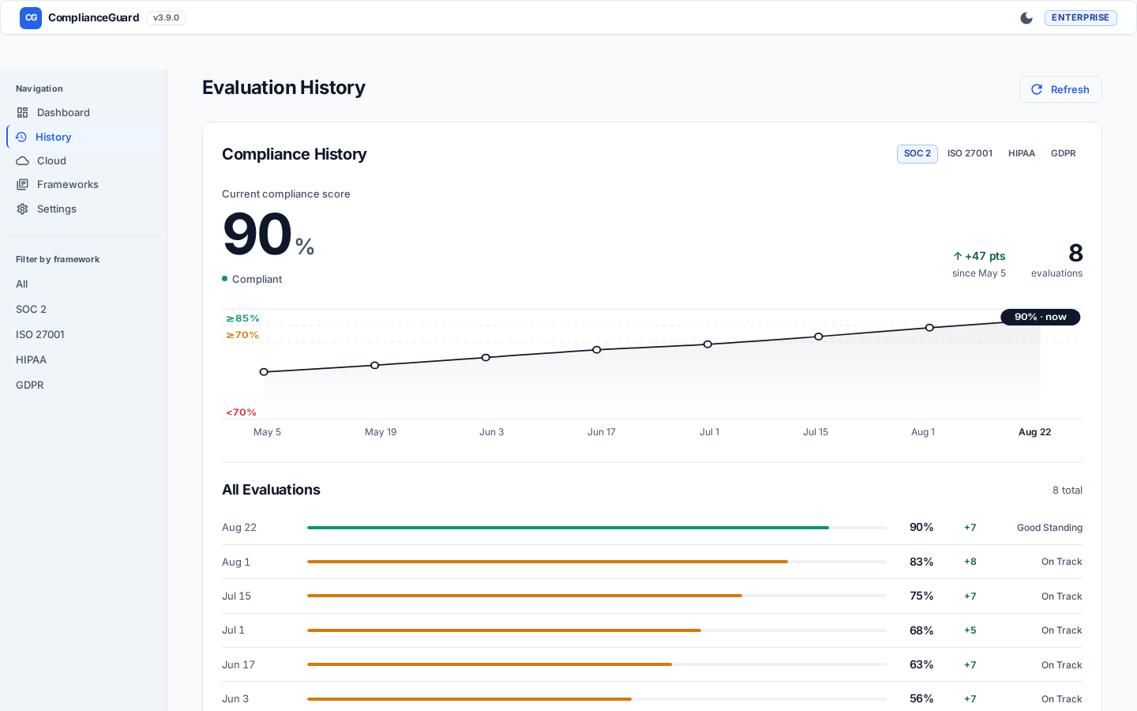This screenshot has width=1137, height=711.
Task: Click the May 5 chart data point
Action: pos(264,372)
